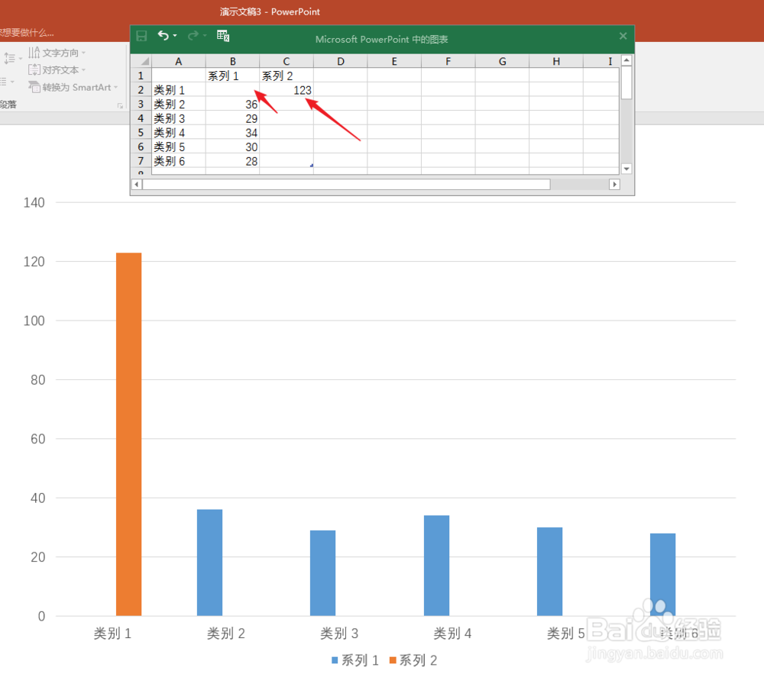
Task: Click the spreadsheet scroll right arrow
Action: click(x=614, y=185)
